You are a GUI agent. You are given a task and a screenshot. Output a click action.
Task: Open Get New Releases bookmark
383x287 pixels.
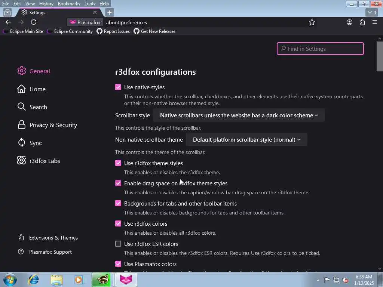point(154,31)
